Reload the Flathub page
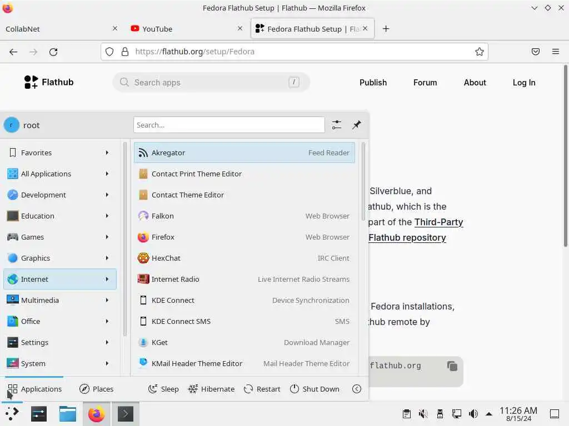 pos(53,52)
